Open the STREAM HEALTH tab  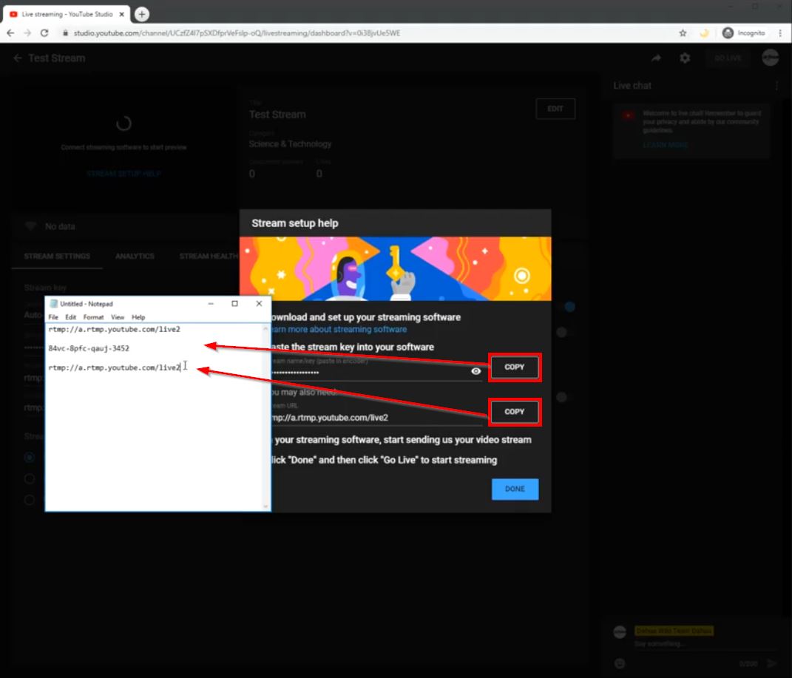tap(209, 256)
